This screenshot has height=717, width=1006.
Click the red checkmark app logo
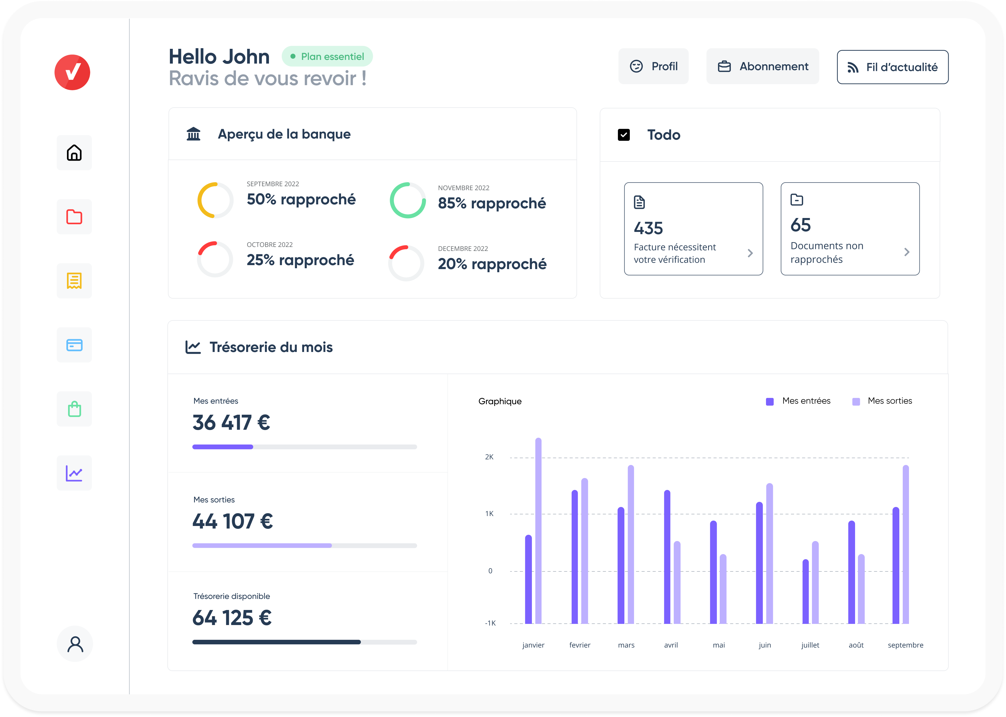pyautogui.click(x=72, y=72)
